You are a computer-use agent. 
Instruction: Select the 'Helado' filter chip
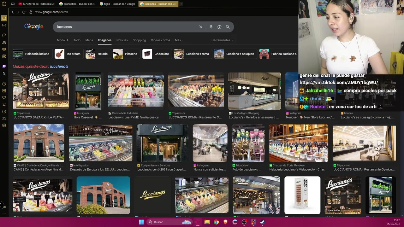[98, 54]
